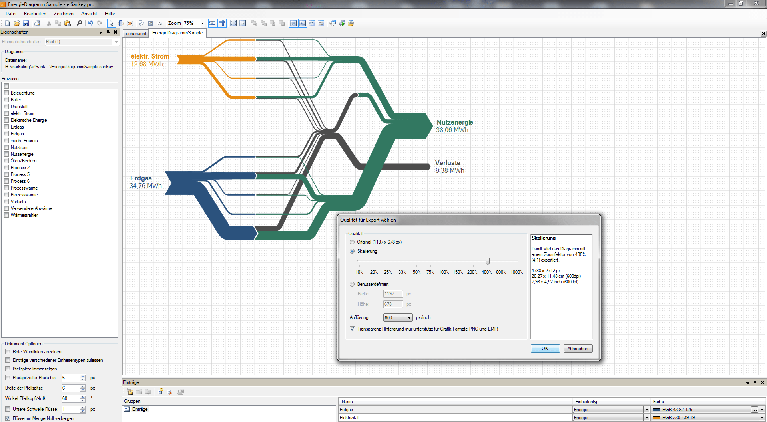Choose the Benutzerdefiniert radio option
This screenshot has height=422, width=767.
352,284
